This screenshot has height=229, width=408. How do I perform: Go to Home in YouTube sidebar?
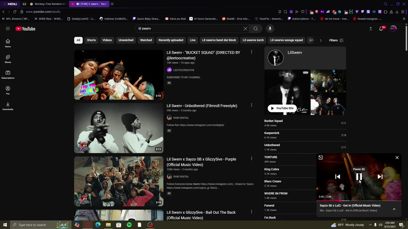pos(8,43)
